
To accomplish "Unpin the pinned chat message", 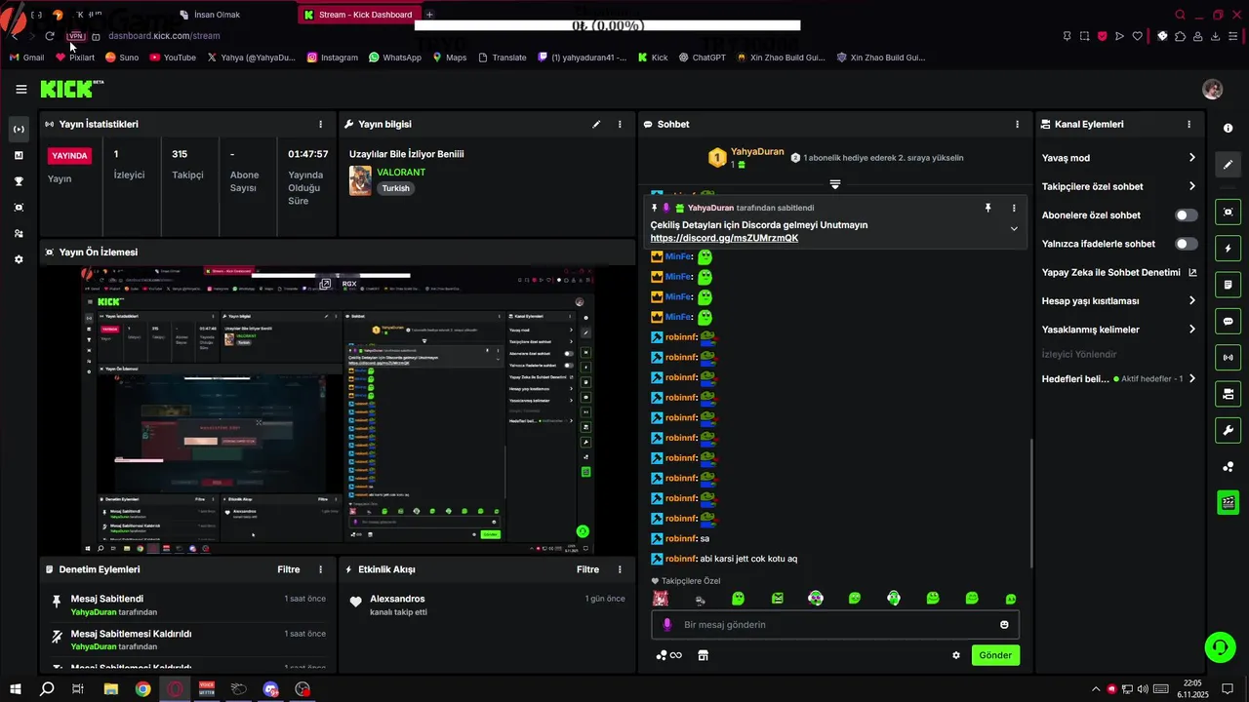I will click(x=987, y=208).
